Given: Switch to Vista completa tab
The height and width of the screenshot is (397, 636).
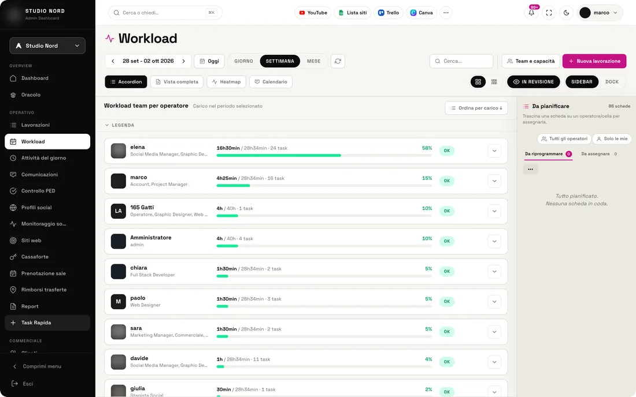Looking at the screenshot, I should point(178,82).
